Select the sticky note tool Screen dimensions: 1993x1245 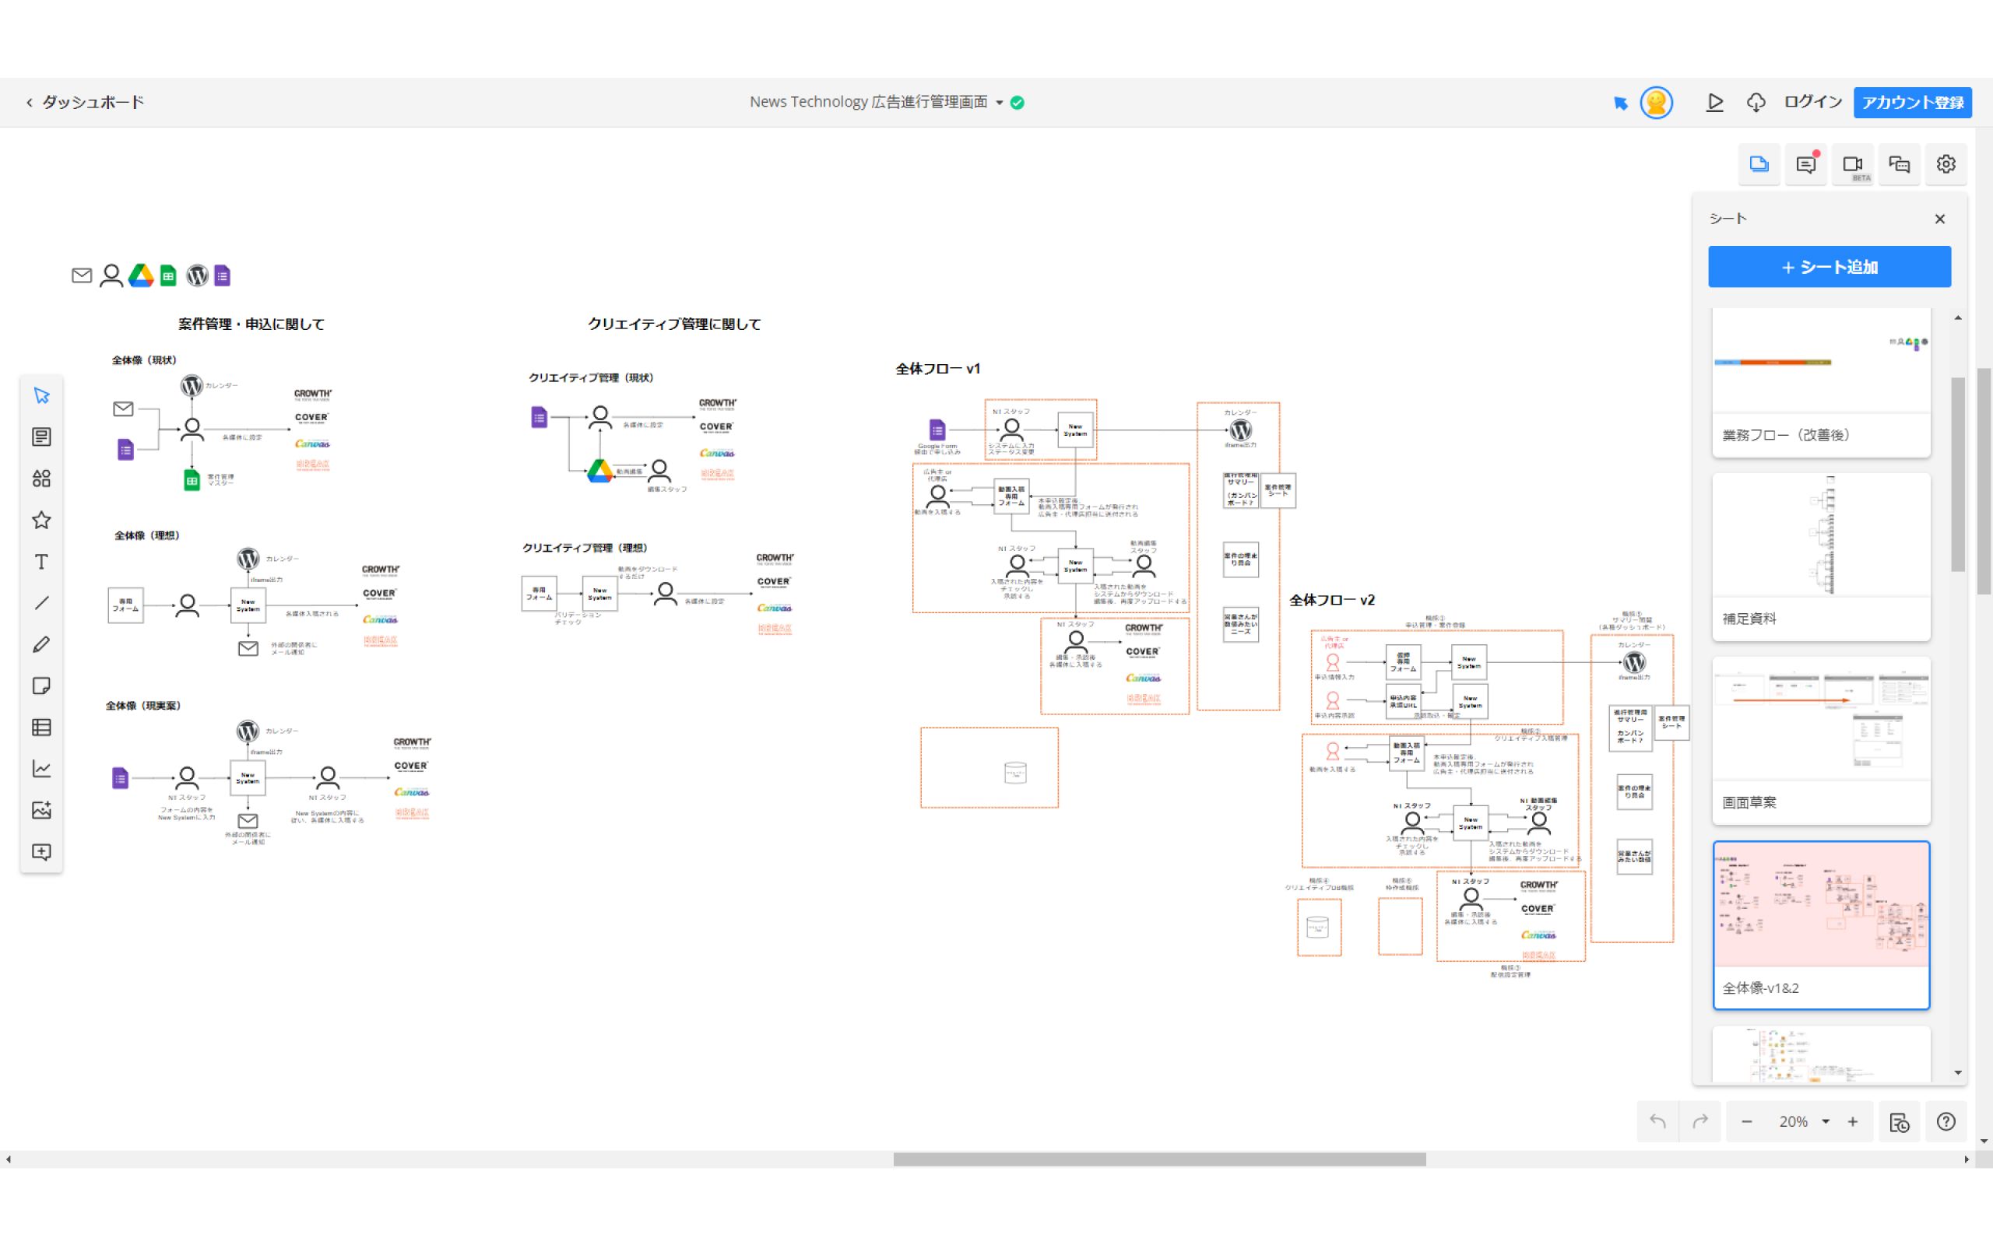pyautogui.click(x=41, y=686)
